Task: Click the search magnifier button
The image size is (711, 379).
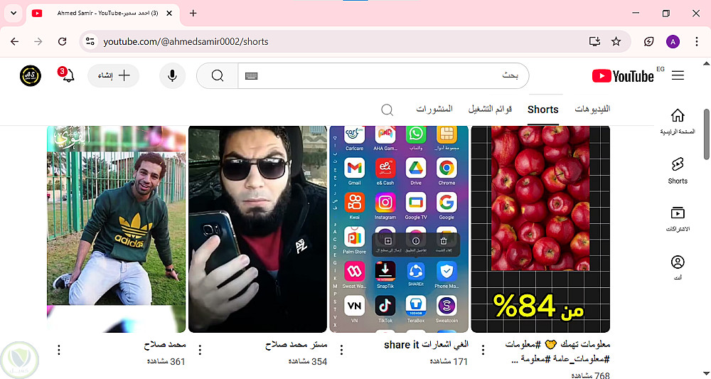Action: click(217, 75)
